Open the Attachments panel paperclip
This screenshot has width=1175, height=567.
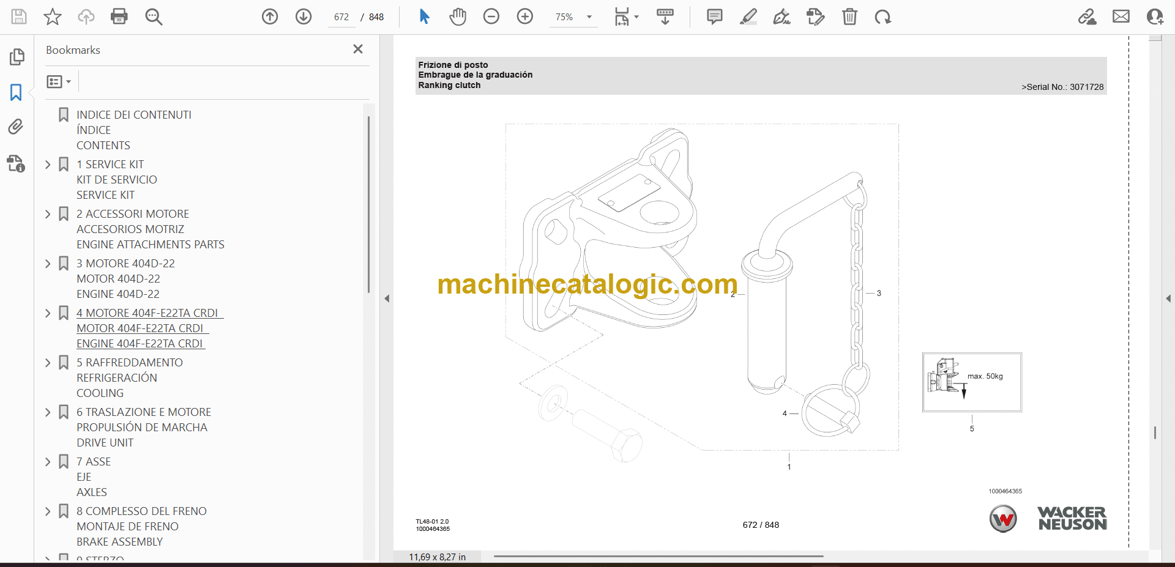click(x=16, y=127)
